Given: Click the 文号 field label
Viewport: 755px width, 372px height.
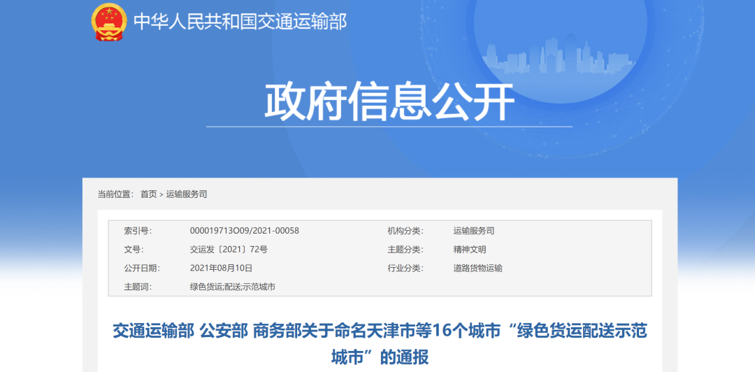Looking at the screenshot, I should pos(134,250).
